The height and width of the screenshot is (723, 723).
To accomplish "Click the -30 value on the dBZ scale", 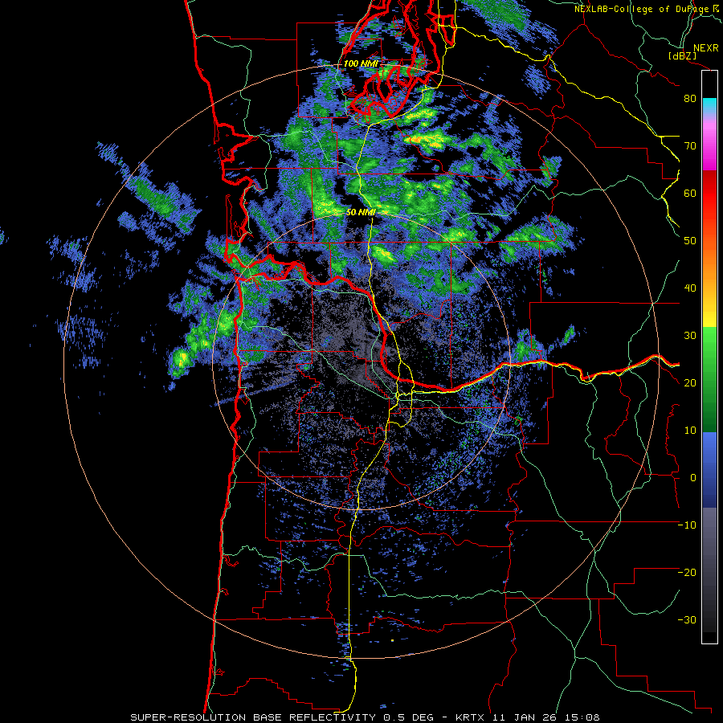I will click(x=687, y=620).
